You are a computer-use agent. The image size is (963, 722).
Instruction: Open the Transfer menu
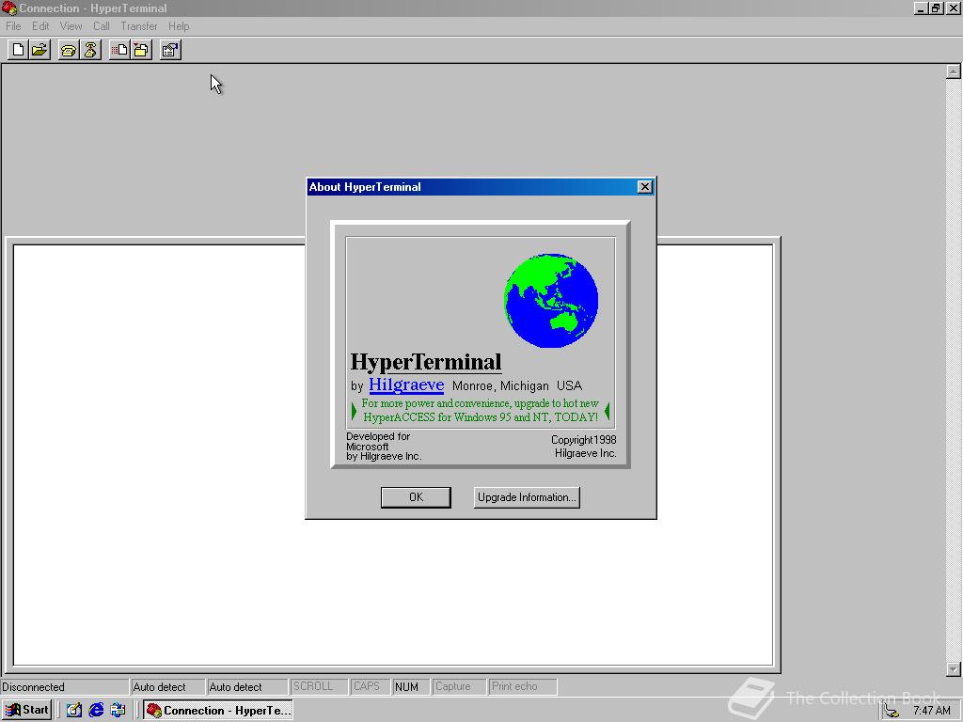pos(139,26)
